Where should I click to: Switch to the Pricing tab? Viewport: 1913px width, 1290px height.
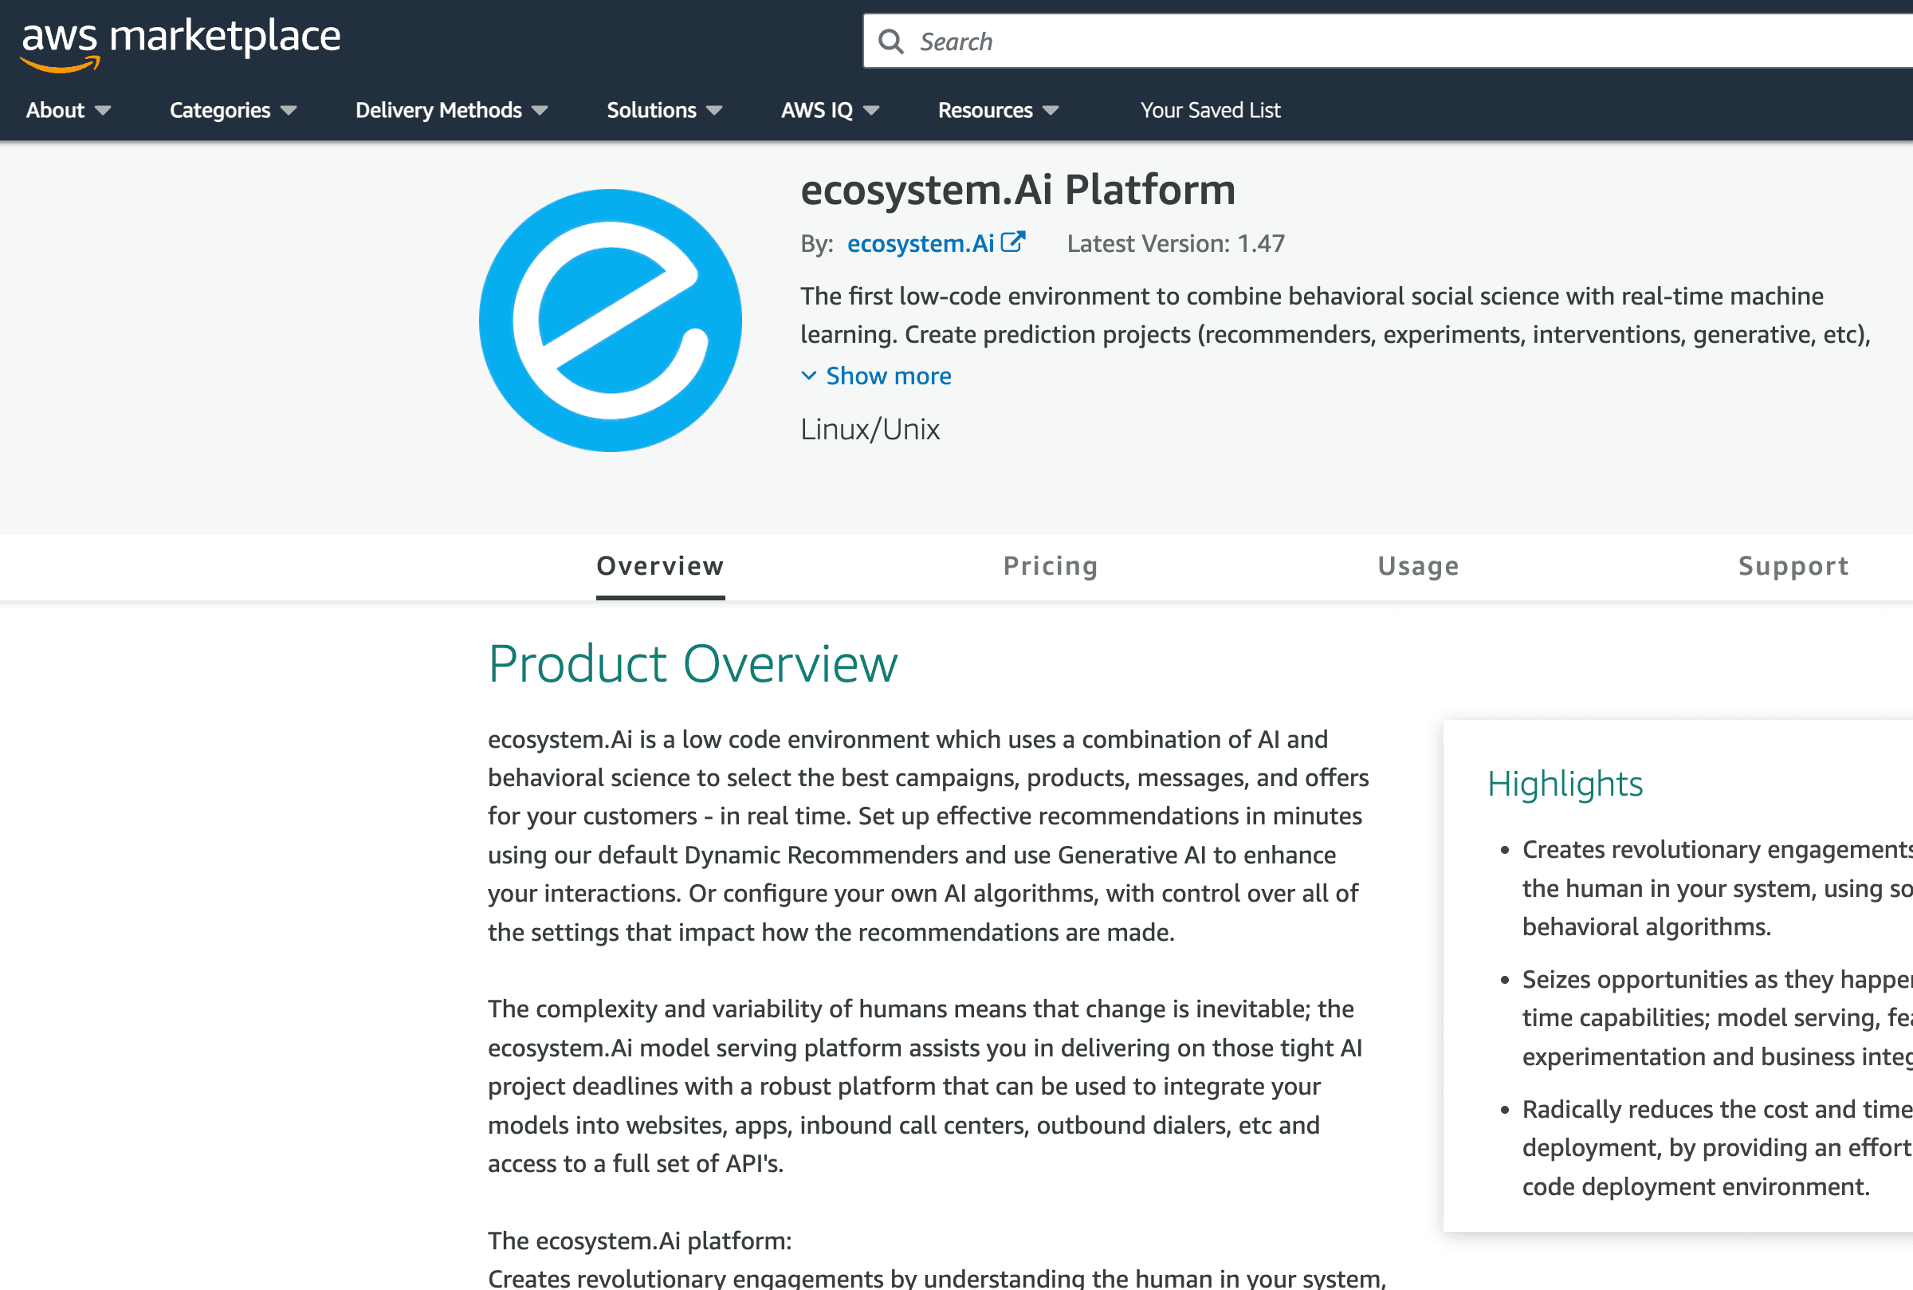click(x=1051, y=566)
